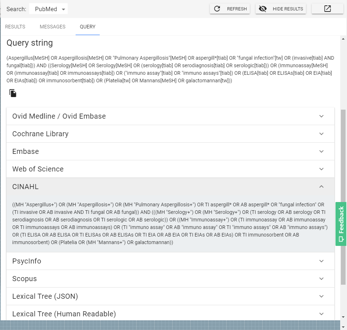Click the Refresh button
Screen dimensions: 347x330
coord(230,9)
